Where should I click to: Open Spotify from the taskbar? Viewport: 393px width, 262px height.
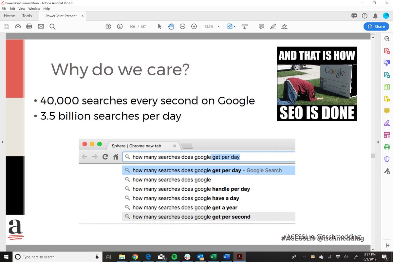(x=174, y=257)
